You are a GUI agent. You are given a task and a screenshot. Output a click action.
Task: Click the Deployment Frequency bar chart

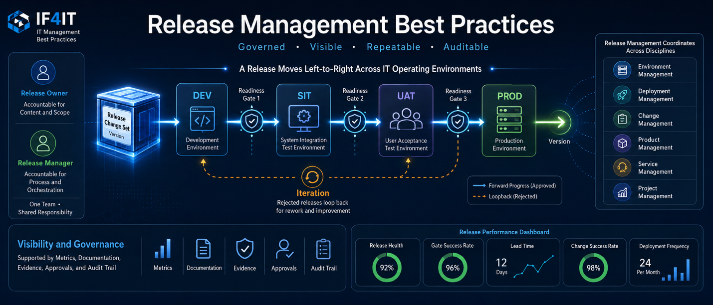(x=677, y=270)
